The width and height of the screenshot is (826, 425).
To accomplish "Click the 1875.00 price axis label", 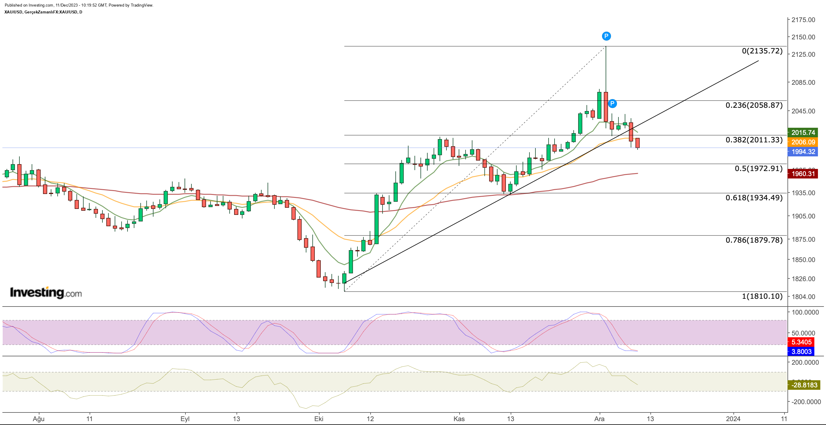I will tap(803, 239).
